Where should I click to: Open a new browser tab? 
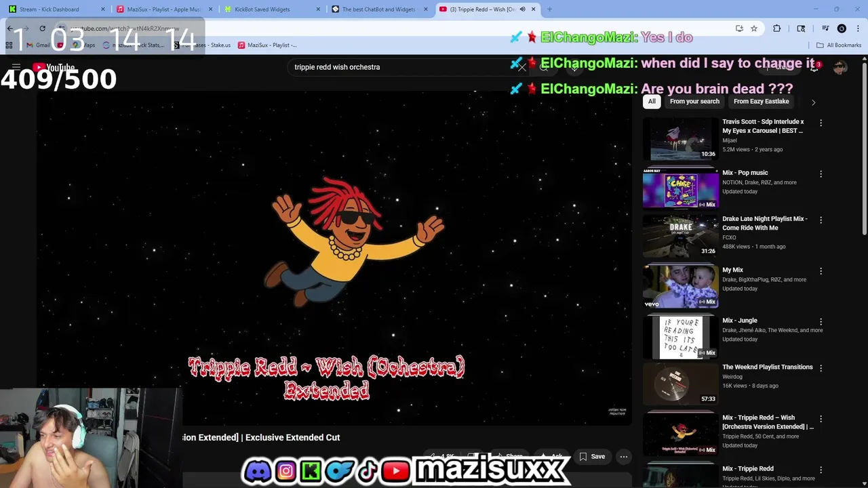click(x=549, y=9)
